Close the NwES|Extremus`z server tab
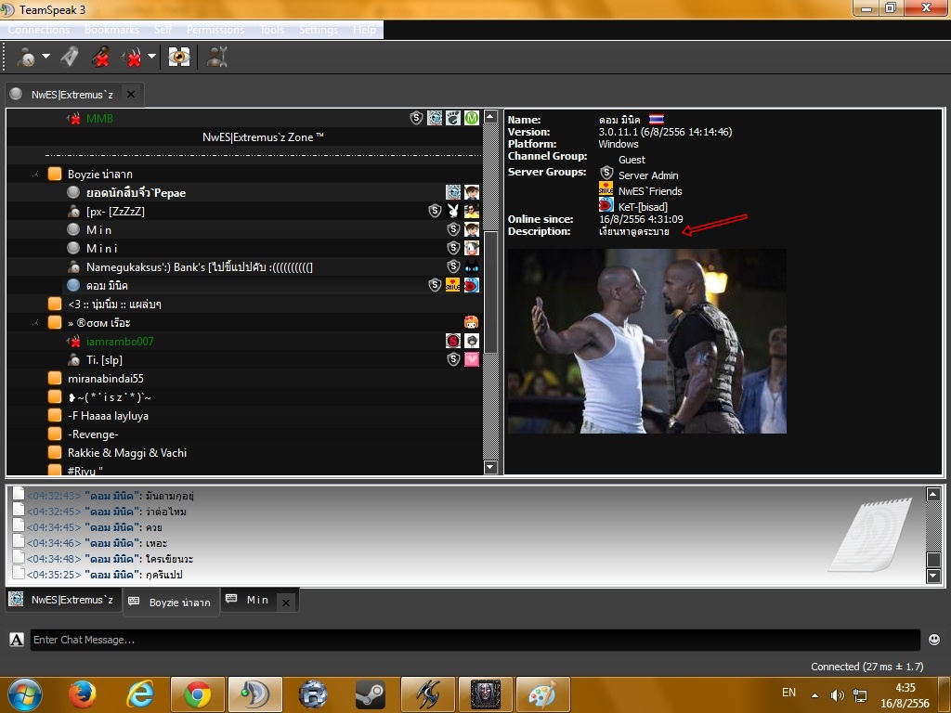951x713 pixels. (x=130, y=94)
